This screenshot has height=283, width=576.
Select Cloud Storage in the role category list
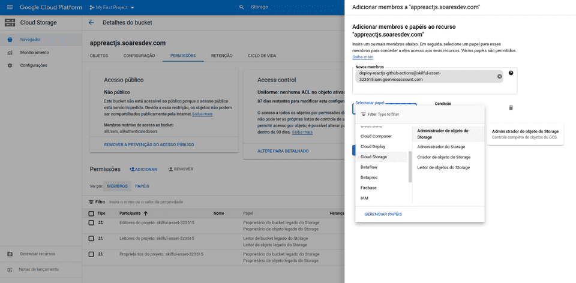pos(373,157)
